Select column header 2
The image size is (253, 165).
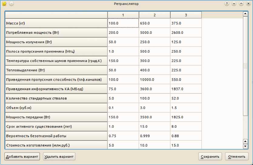[155, 15]
